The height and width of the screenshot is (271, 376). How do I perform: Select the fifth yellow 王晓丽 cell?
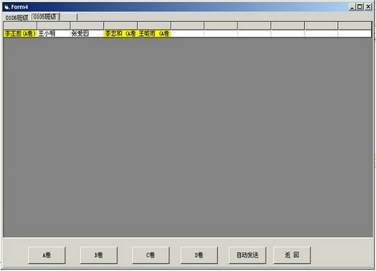point(154,33)
